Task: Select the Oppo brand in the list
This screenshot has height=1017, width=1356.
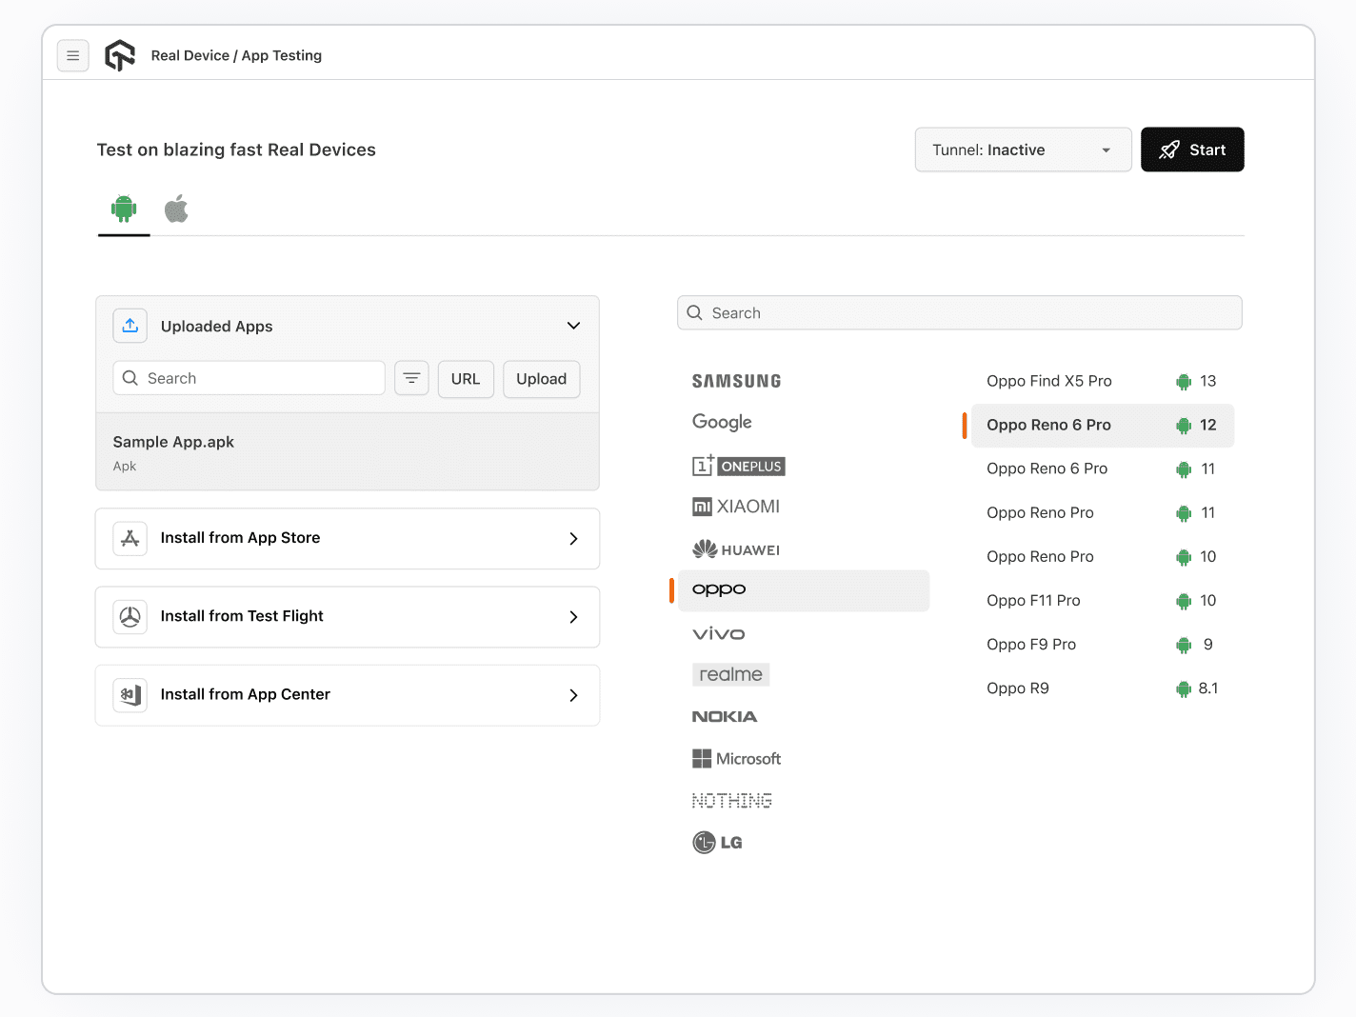Action: click(x=719, y=589)
